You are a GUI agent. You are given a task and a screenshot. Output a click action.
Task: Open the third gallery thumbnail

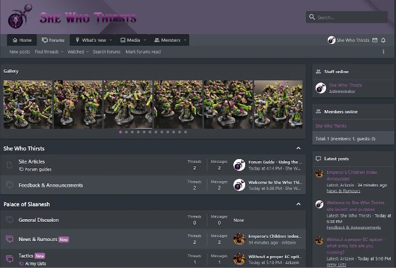[x=128, y=105]
